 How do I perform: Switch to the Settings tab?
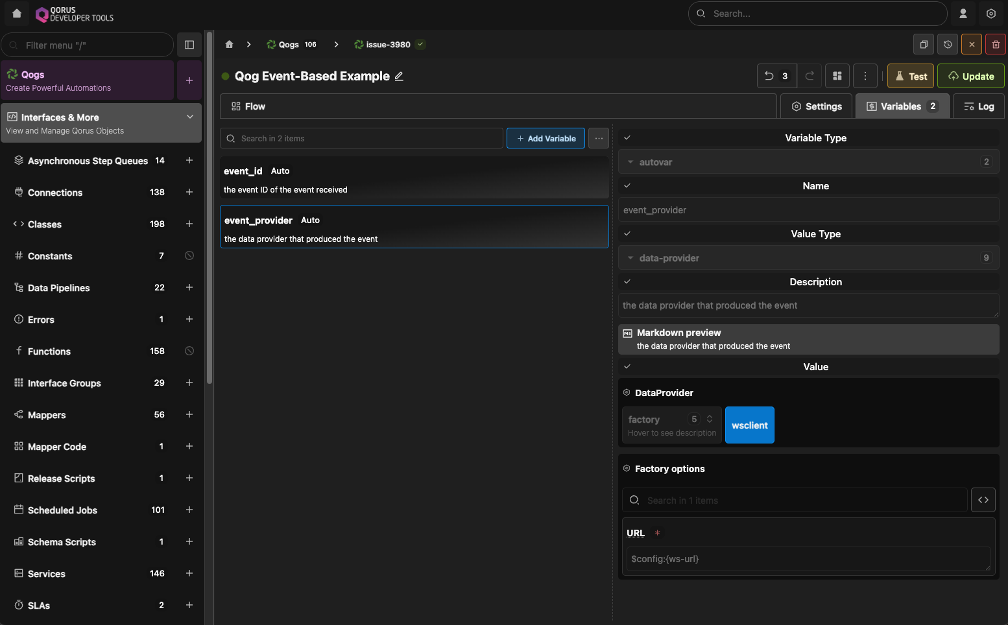(x=817, y=106)
